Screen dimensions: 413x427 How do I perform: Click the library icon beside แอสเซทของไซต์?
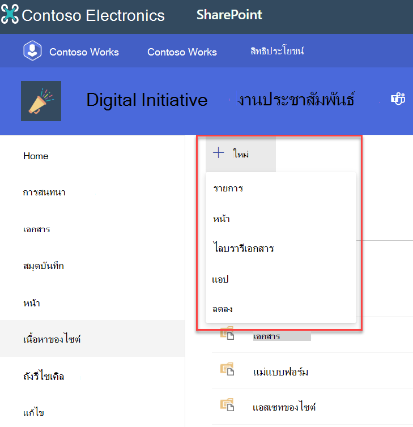(227, 405)
